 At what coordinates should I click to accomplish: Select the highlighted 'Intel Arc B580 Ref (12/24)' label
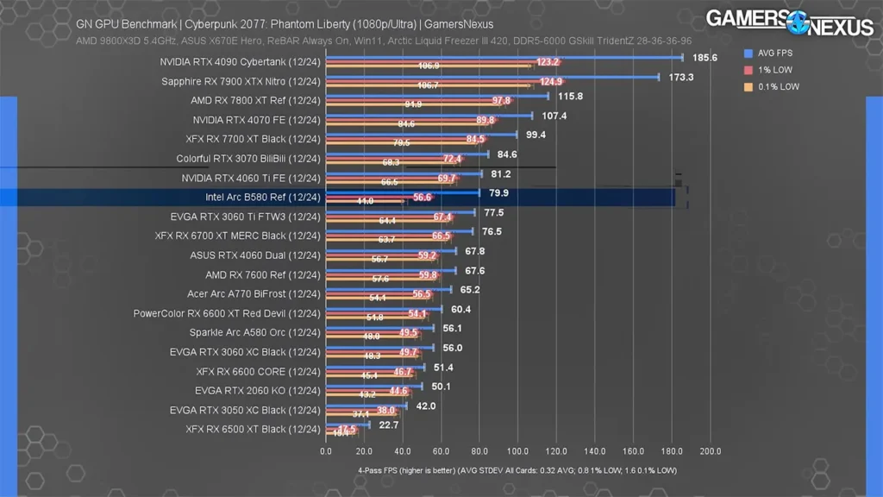pos(262,198)
